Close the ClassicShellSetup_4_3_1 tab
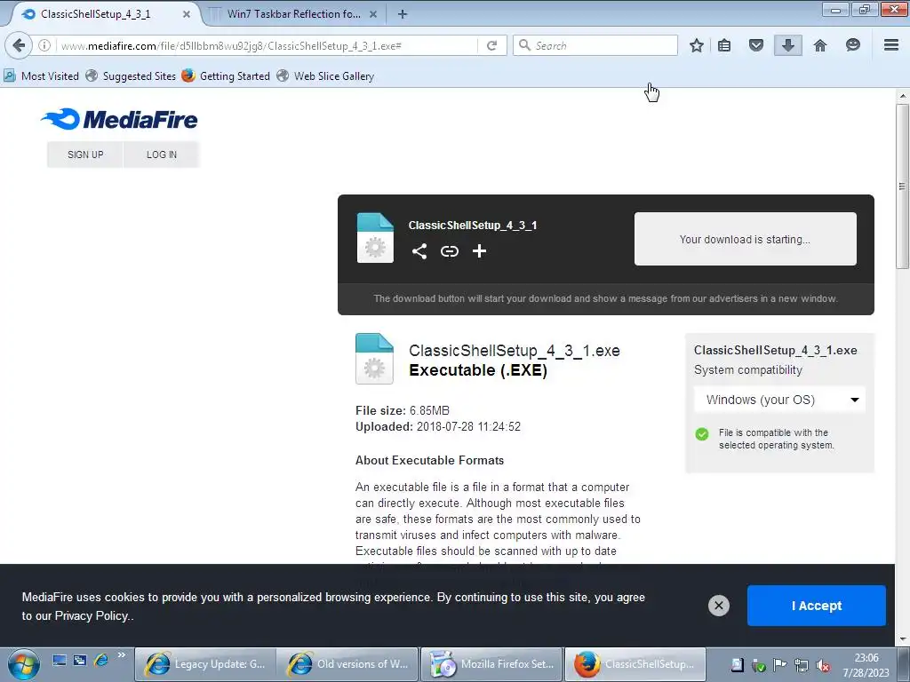The width and height of the screenshot is (910, 682). point(187,14)
